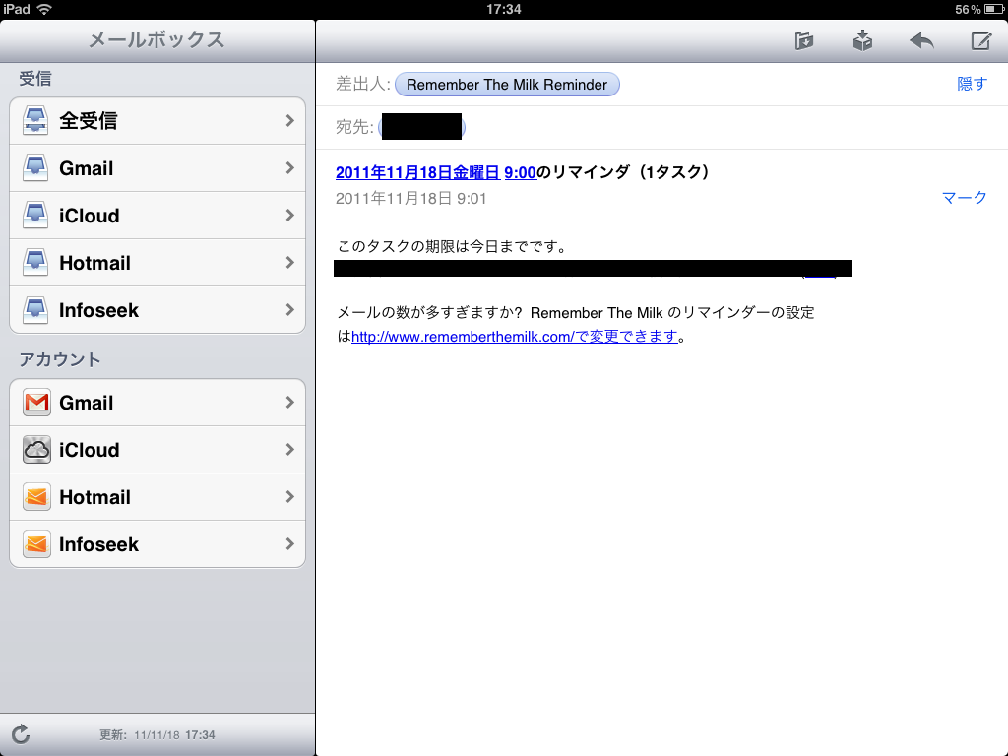Tap the Wi-Fi status icon
The image size is (1008, 756).
pos(44,9)
